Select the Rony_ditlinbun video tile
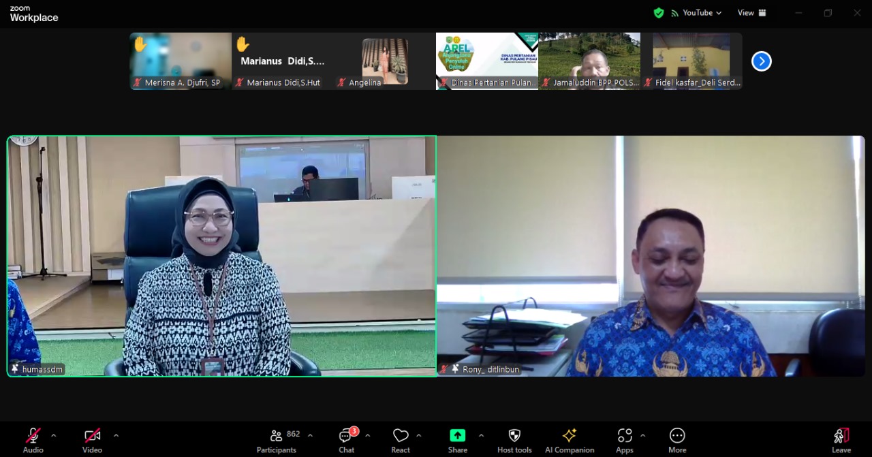Screen dimensions: 872x457 tap(651, 256)
